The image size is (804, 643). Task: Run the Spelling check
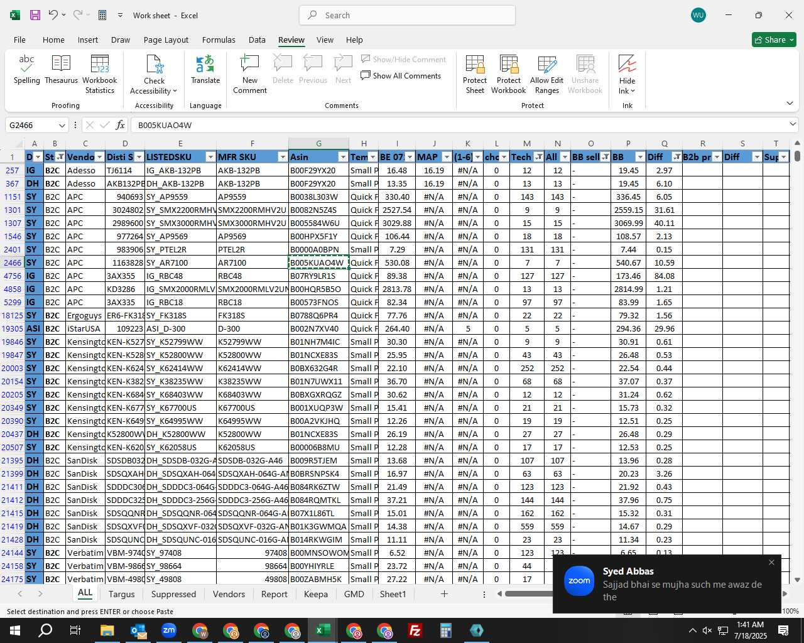(26, 70)
